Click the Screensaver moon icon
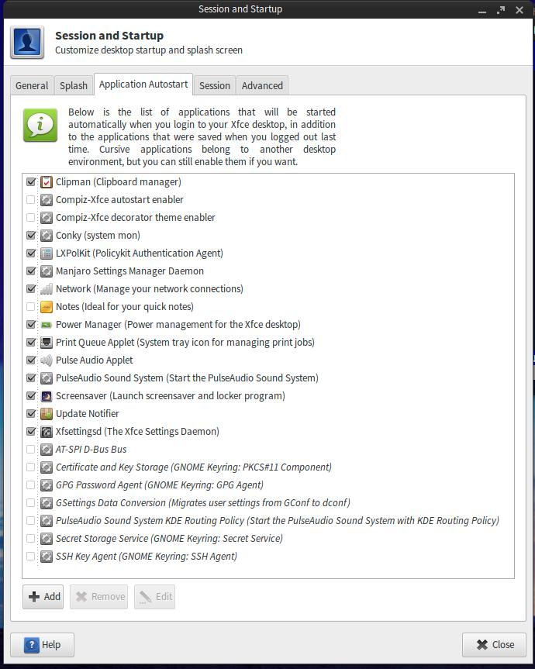The image size is (535, 669). pyautogui.click(x=46, y=396)
